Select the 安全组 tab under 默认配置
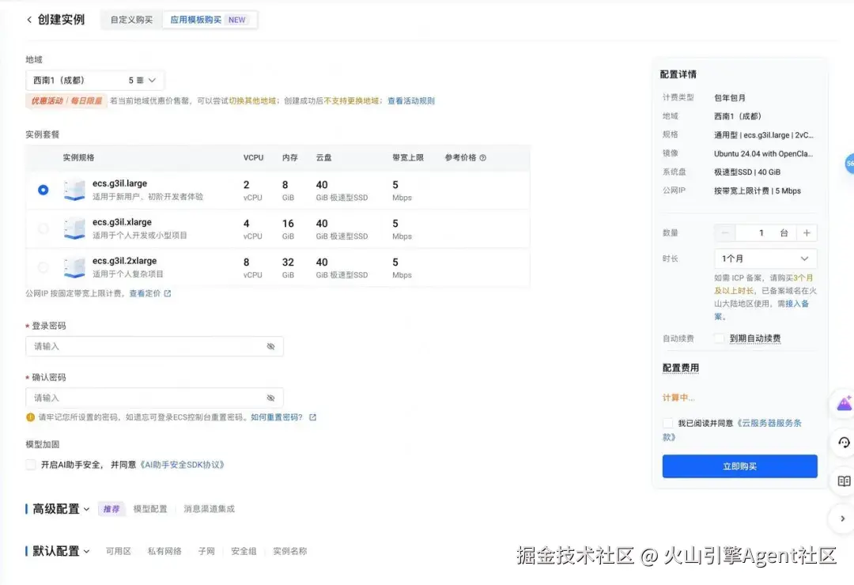 point(244,551)
